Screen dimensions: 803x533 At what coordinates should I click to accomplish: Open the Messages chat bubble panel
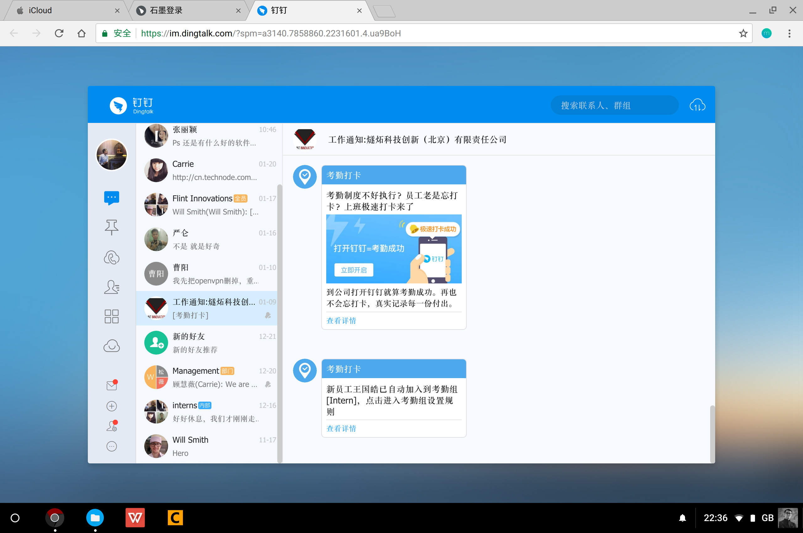click(111, 198)
